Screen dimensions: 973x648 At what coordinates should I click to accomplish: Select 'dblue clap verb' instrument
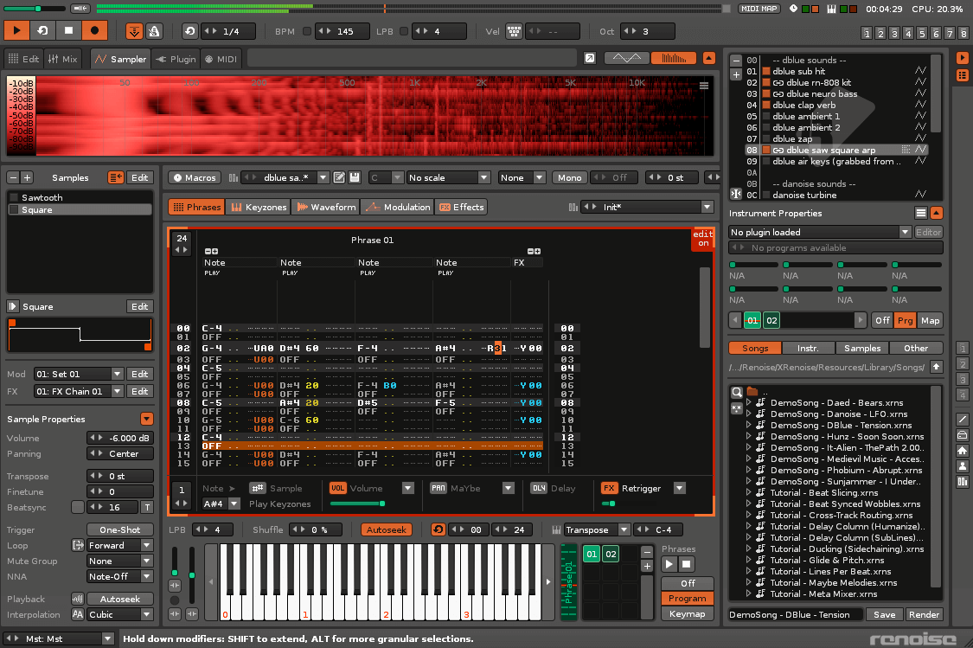(803, 105)
